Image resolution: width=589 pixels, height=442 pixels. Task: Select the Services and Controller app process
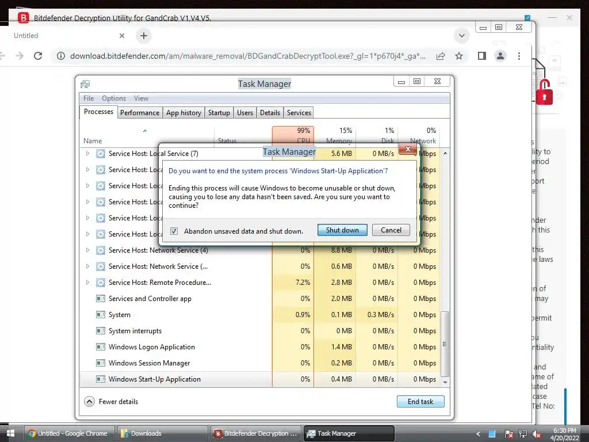[260, 299]
